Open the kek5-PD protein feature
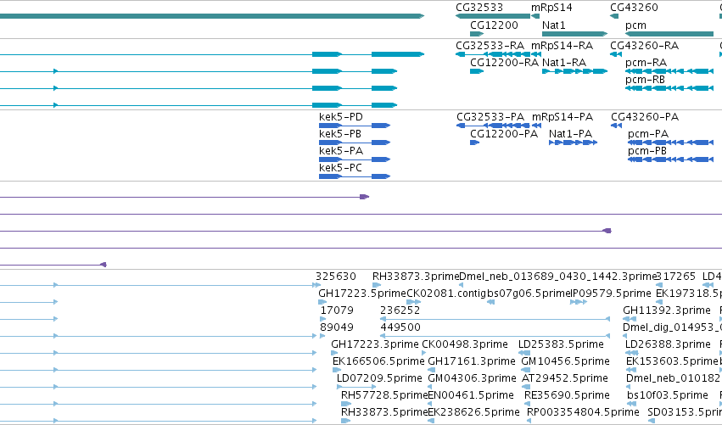 pos(355,126)
